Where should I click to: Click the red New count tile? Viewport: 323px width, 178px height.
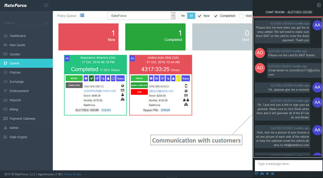coord(89,37)
